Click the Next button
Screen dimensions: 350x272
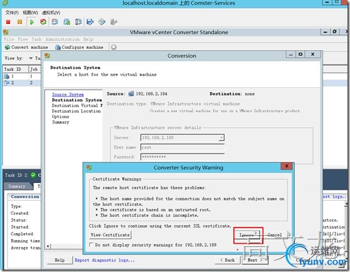(x=255, y=260)
